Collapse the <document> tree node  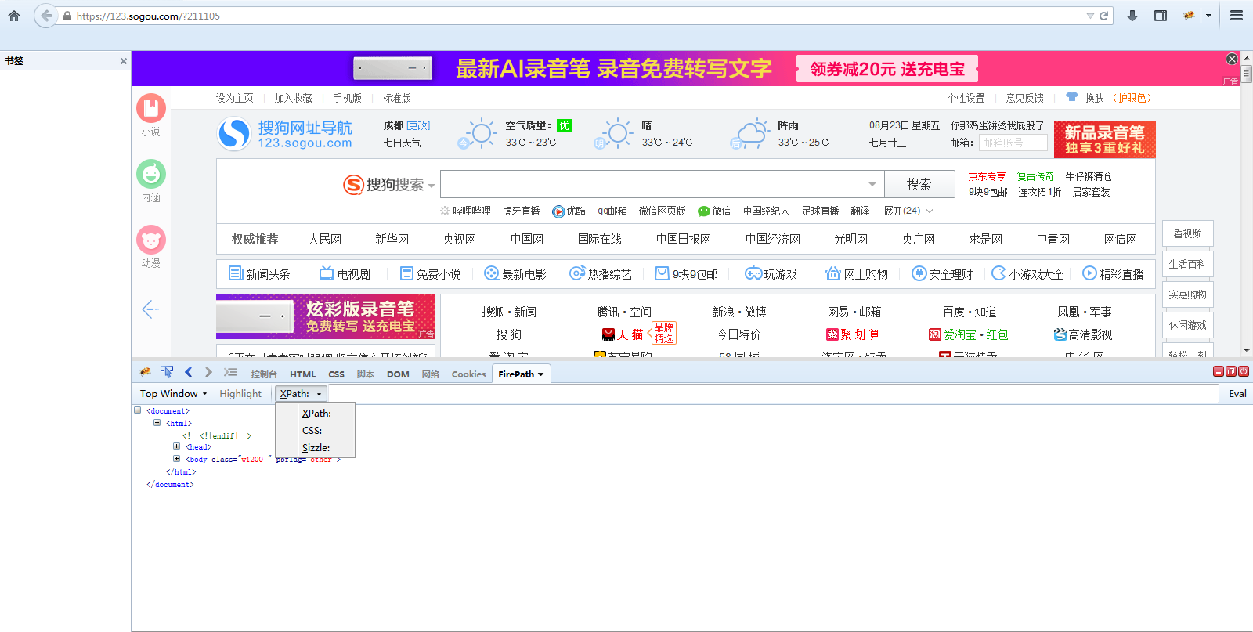[x=137, y=410]
